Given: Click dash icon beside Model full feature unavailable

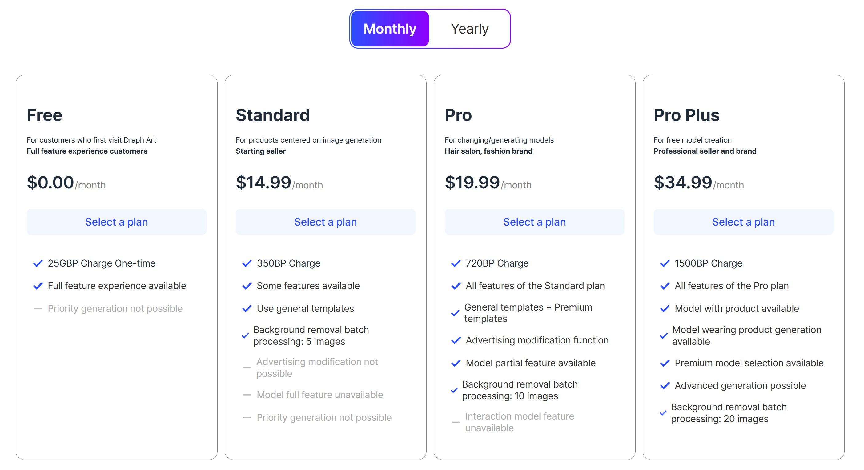Looking at the screenshot, I should tap(247, 395).
